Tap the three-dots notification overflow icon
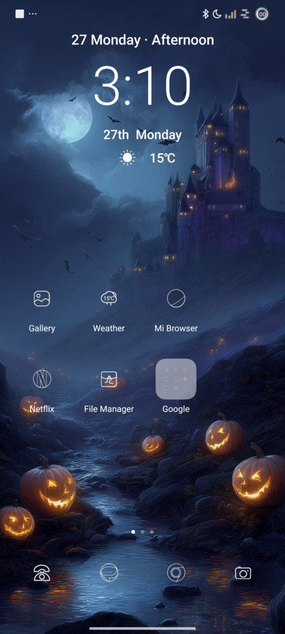This screenshot has height=634, width=285. (x=33, y=14)
